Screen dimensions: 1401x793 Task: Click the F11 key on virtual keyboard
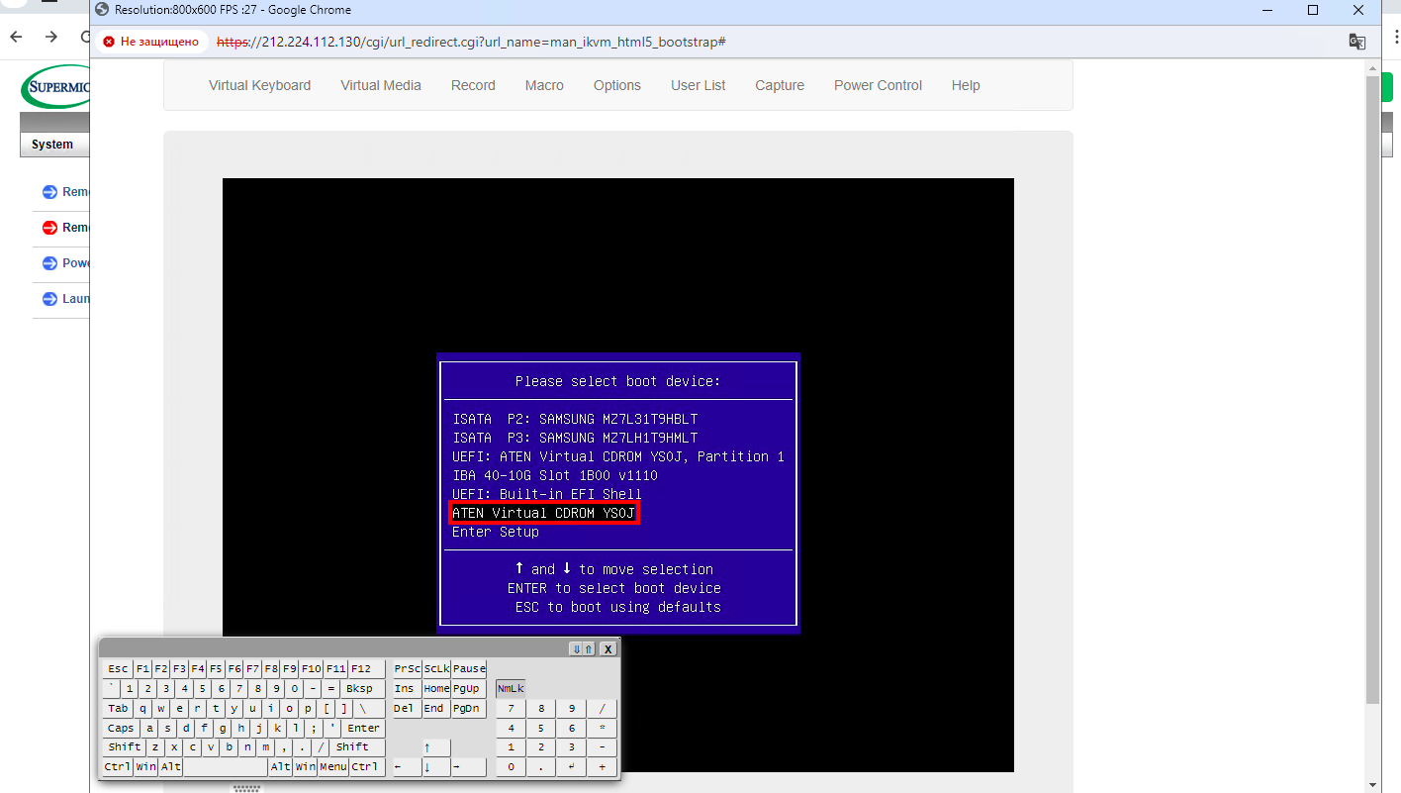(336, 668)
